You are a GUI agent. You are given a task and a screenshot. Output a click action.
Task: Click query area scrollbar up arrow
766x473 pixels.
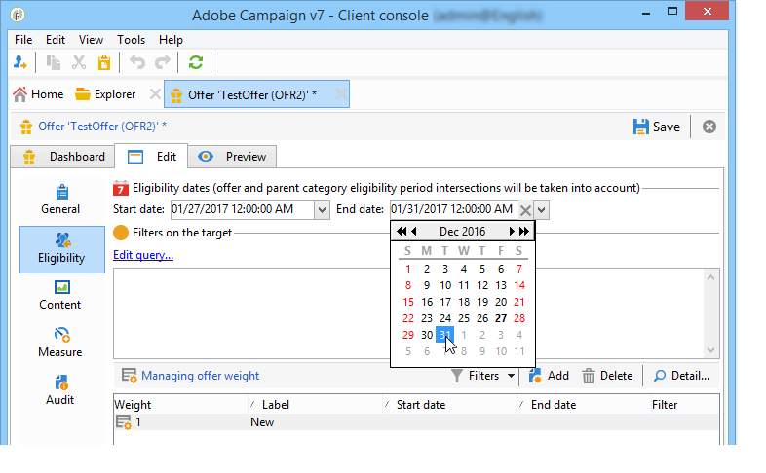point(710,277)
